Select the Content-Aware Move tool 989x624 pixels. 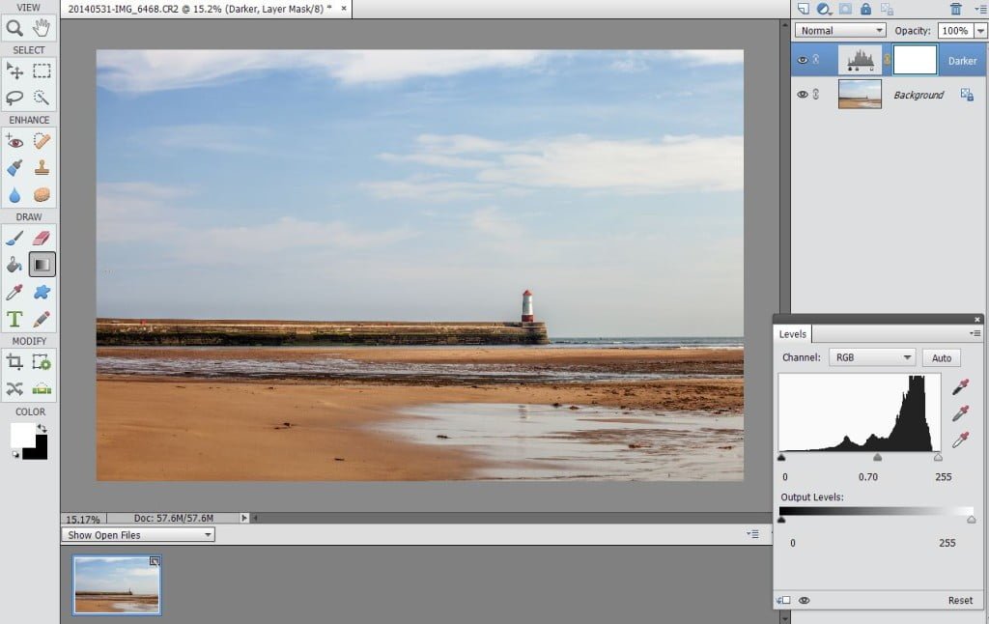tap(14, 388)
